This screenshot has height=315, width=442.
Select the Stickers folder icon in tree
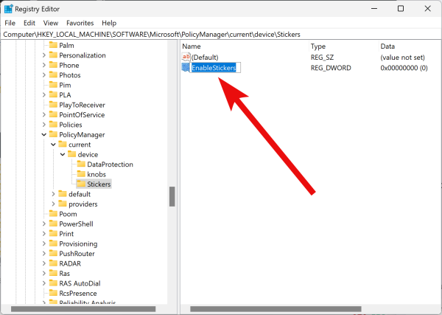(x=81, y=184)
